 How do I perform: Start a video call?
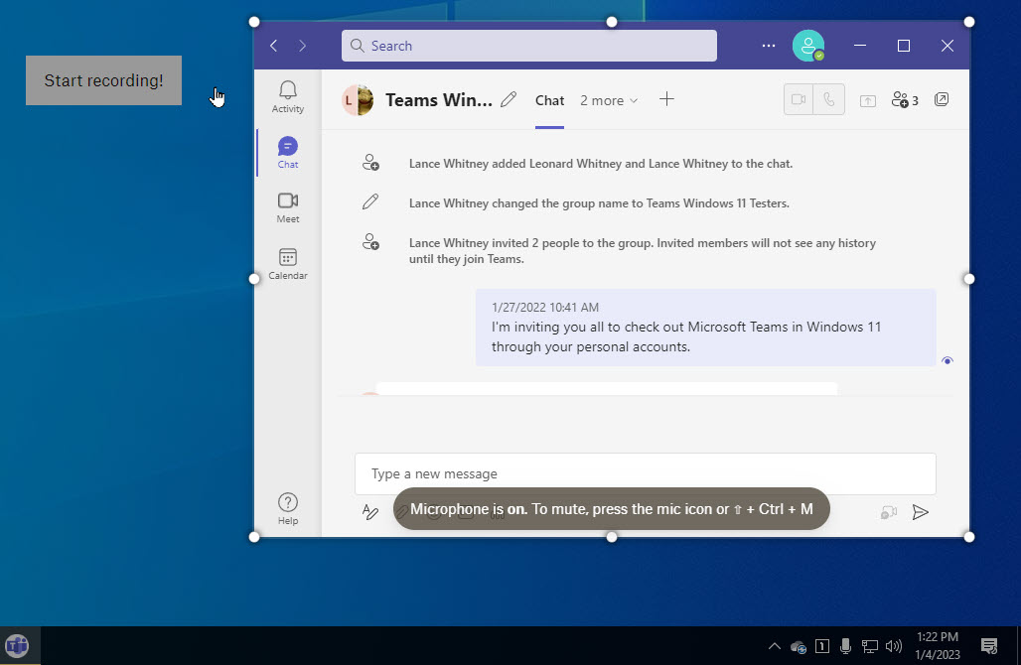(798, 99)
